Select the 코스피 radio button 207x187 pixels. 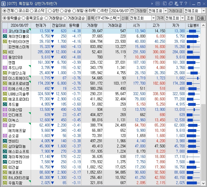coord(16,11)
